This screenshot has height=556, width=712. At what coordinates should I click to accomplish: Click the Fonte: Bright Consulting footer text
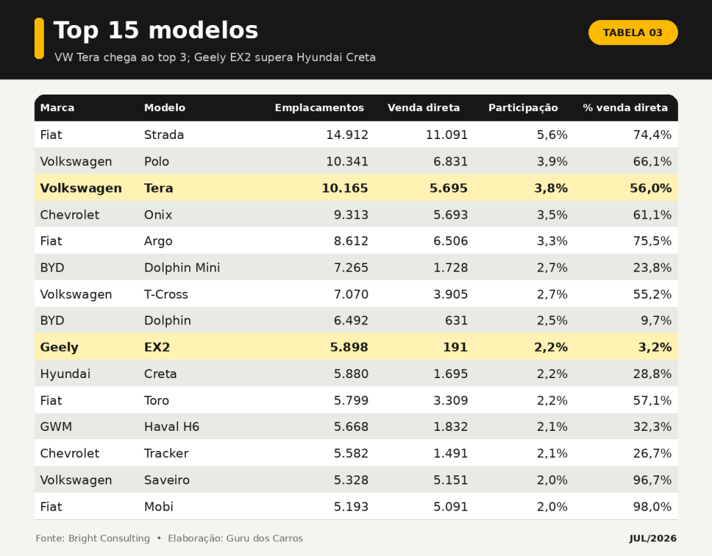(92, 539)
